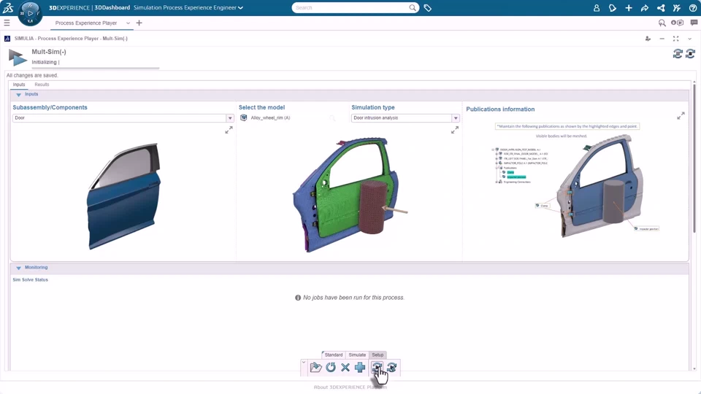
Task: Click the meshed door intrusion model image
Action: click(x=350, y=196)
